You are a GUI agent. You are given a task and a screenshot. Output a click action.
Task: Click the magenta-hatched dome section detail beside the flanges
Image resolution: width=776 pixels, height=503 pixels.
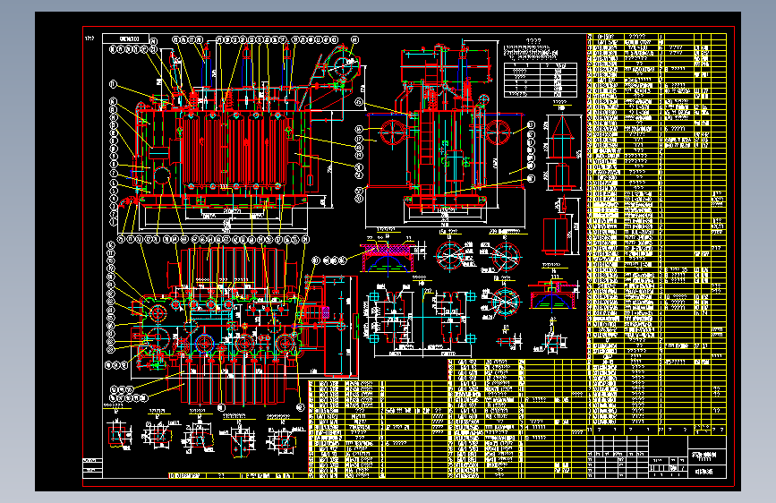pyautogui.click(x=388, y=257)
